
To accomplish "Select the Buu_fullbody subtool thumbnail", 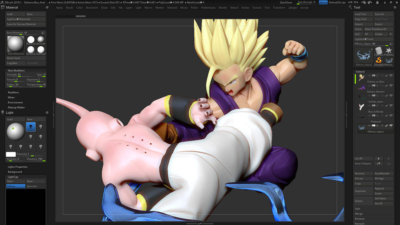I will [x=361, y=107].
